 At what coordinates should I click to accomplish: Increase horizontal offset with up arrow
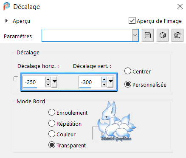pyautogui.click(x=48, y=79)
